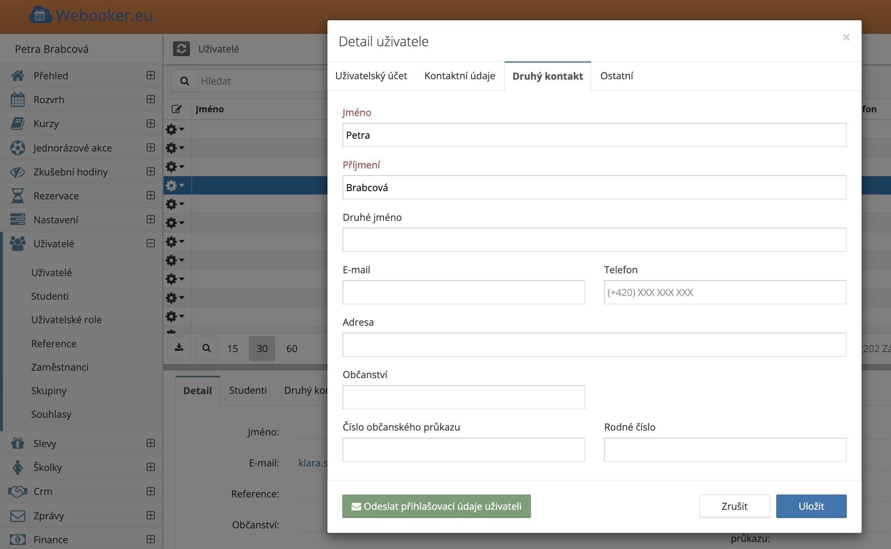Click the edit column icon next to Jméno
The height and width of the screenshot is (549, 891).
[177, 109]
